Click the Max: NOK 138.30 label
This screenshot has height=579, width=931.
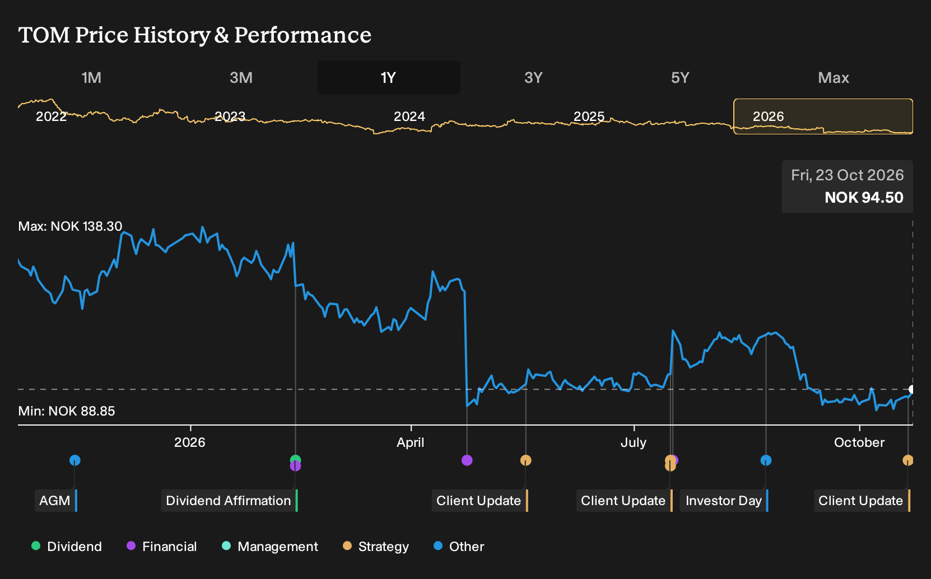point(70,226)
